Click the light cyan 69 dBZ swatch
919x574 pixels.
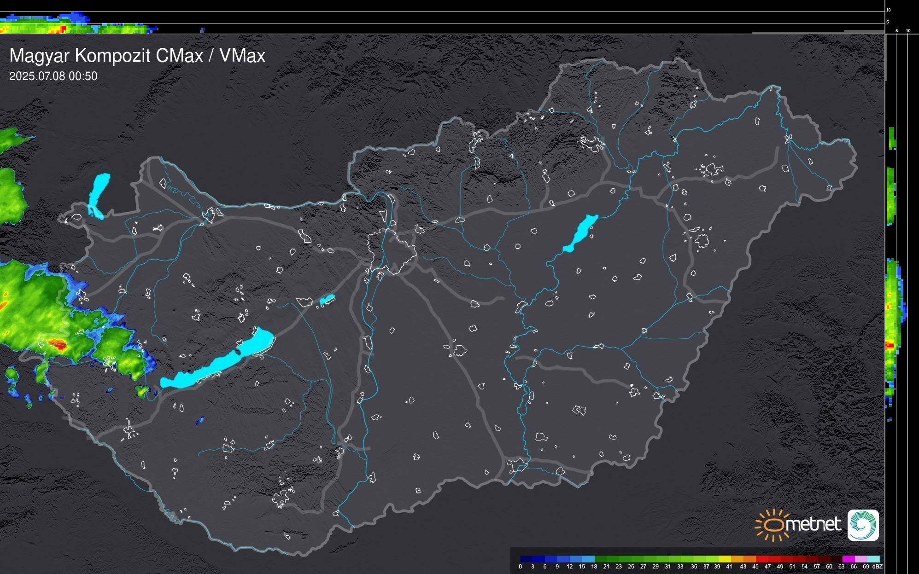873,559
